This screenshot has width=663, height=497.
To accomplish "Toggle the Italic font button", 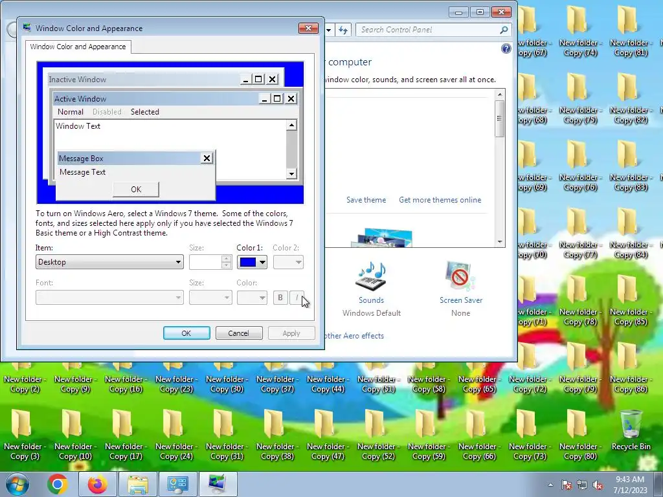I will click(297, 298).
